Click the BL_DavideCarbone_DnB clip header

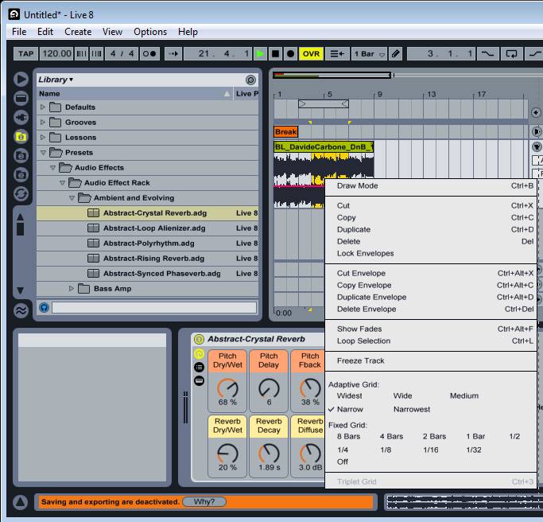pyautogui.click(x=324, y=147)
